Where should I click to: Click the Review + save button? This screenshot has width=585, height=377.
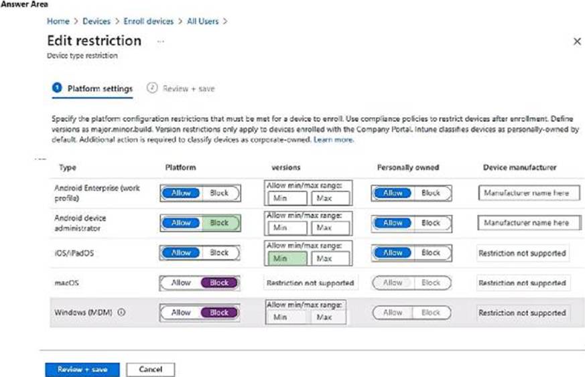[x=82, y=370]
